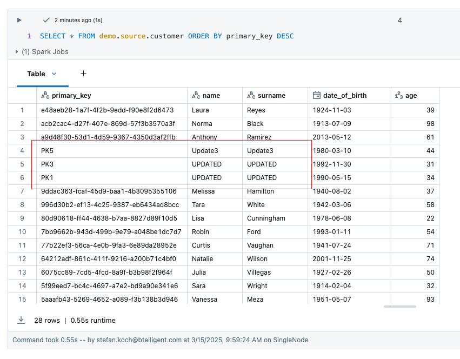460x359 pixels.
Task: Select row number 10 in the table
Action: (22, 232)
